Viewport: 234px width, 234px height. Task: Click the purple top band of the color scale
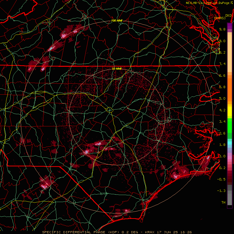(230, 26)
